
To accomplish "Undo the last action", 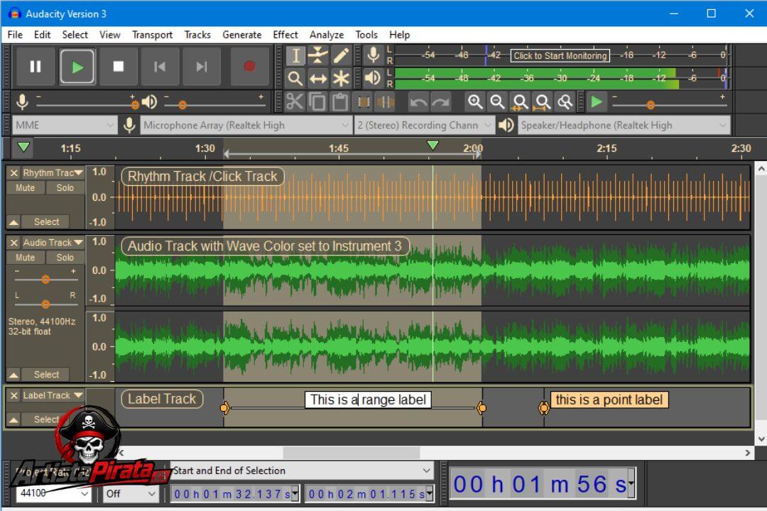I will point(418,101).
